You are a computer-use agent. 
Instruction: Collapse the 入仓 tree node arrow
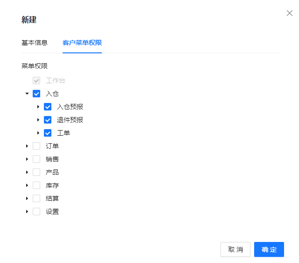pos(27,94)
